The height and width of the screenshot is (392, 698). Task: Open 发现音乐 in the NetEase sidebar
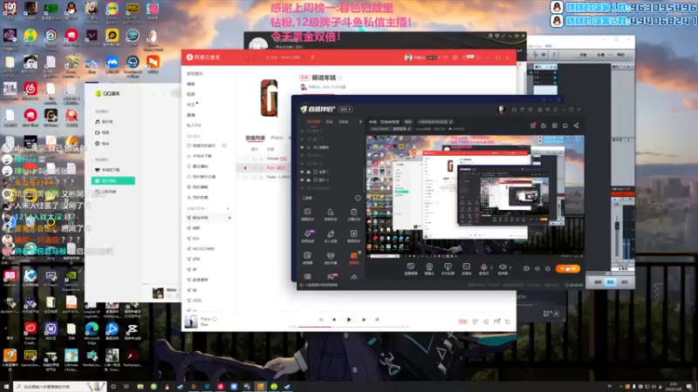point(195,74)
